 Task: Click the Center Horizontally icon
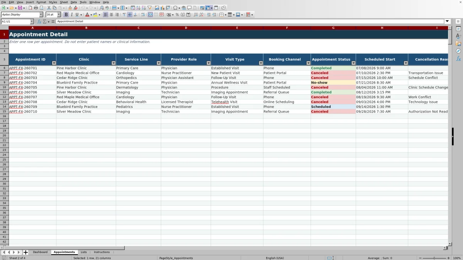point(112,15)
